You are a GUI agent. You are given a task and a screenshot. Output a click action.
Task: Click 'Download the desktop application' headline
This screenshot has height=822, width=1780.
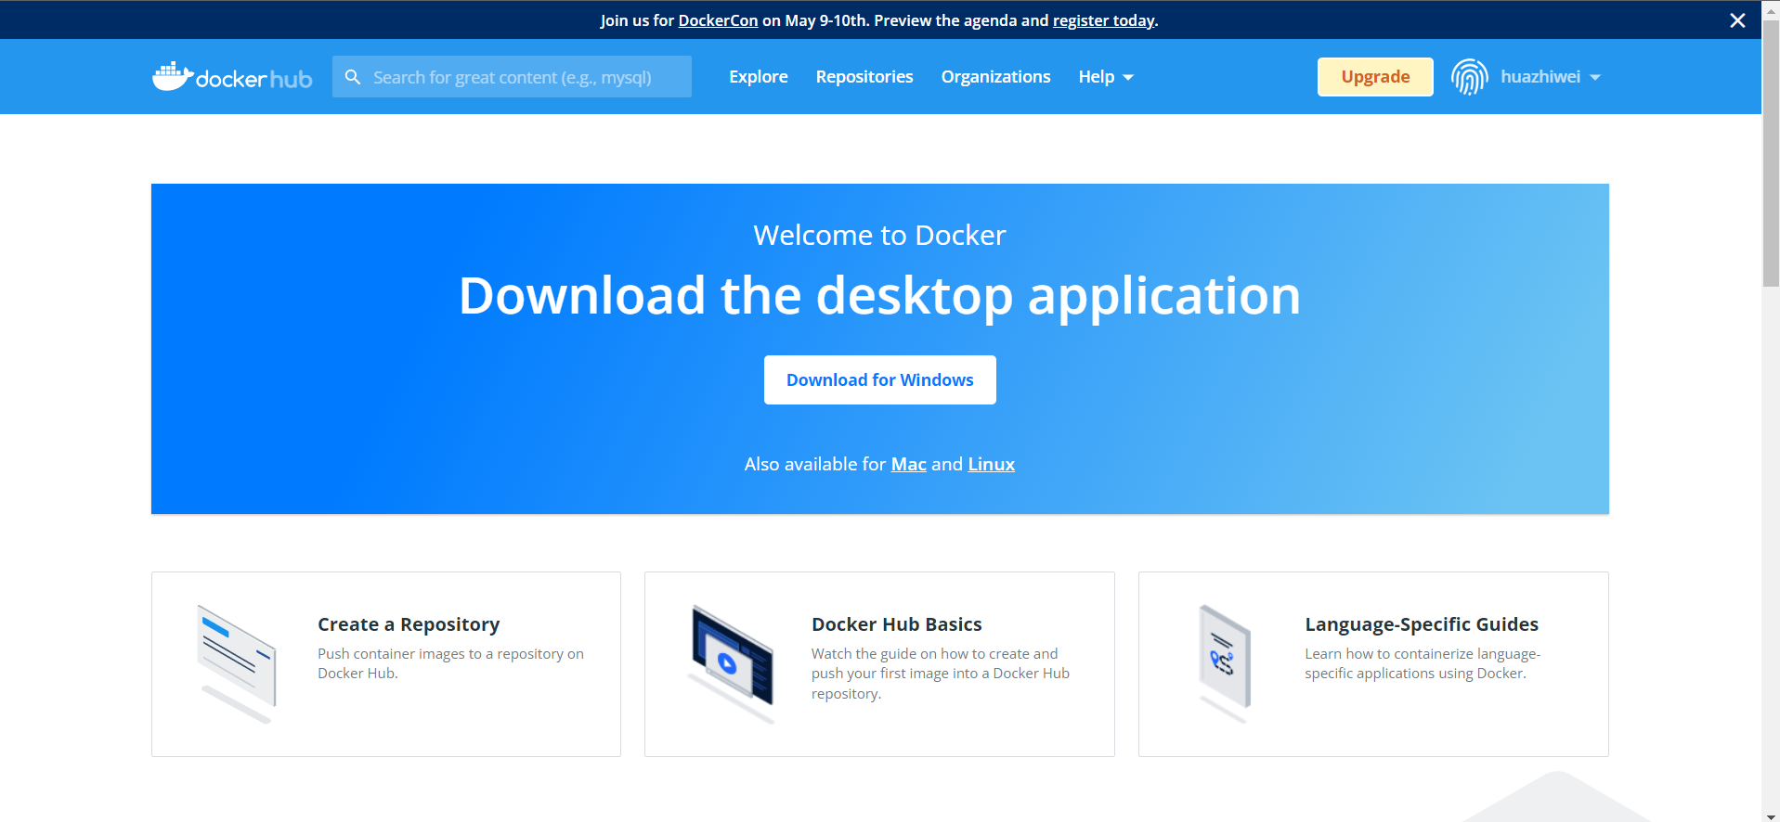[x=879, y=295]
